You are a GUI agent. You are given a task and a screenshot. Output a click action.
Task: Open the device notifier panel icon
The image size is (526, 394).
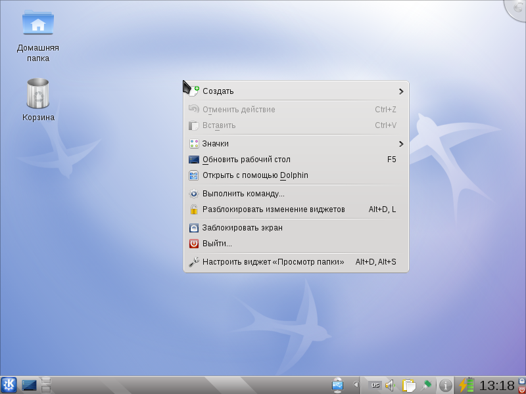(338, 385)
